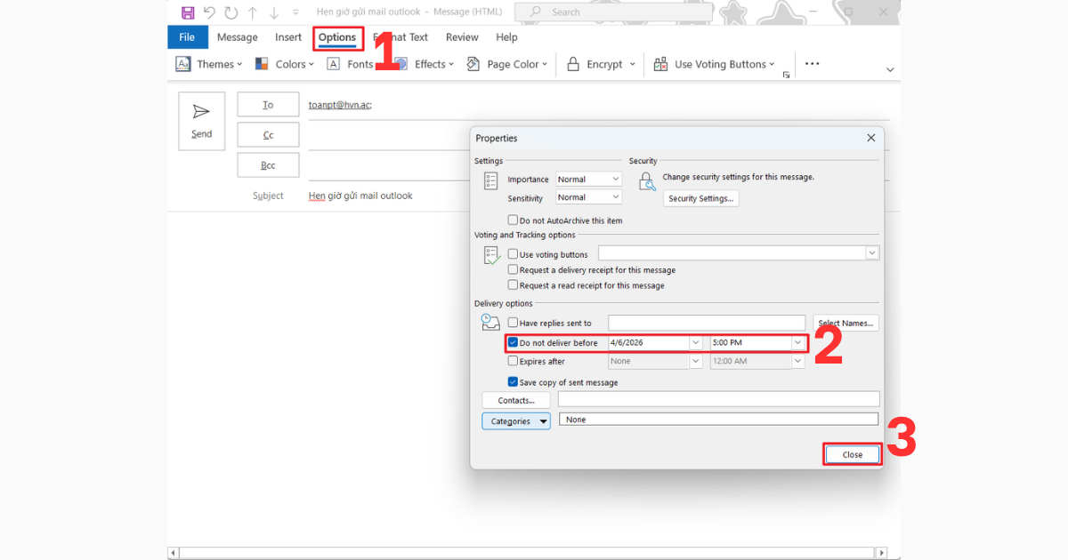The height and width of the screenshot is (560, 1068).
Task: Open the Help tab
Action: coord(506,37)
